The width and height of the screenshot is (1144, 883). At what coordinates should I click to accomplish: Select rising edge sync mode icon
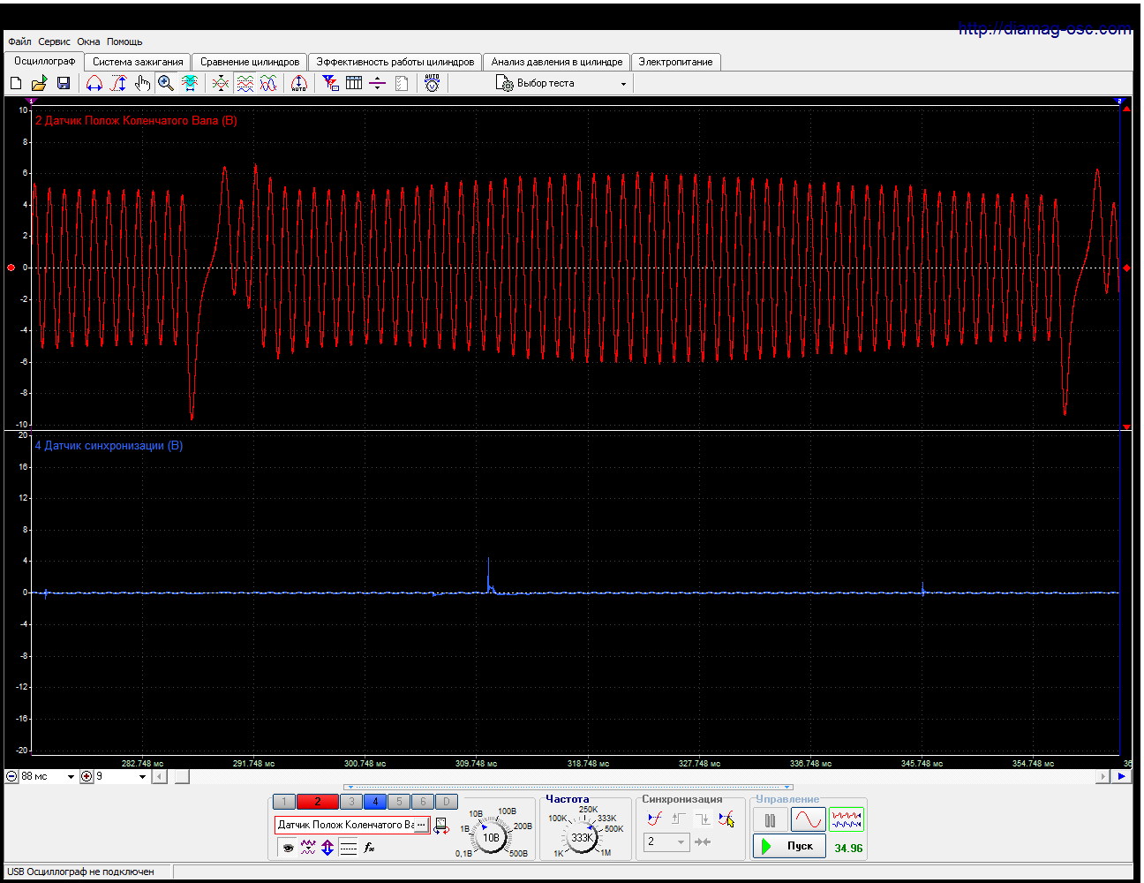pos(654,819)
